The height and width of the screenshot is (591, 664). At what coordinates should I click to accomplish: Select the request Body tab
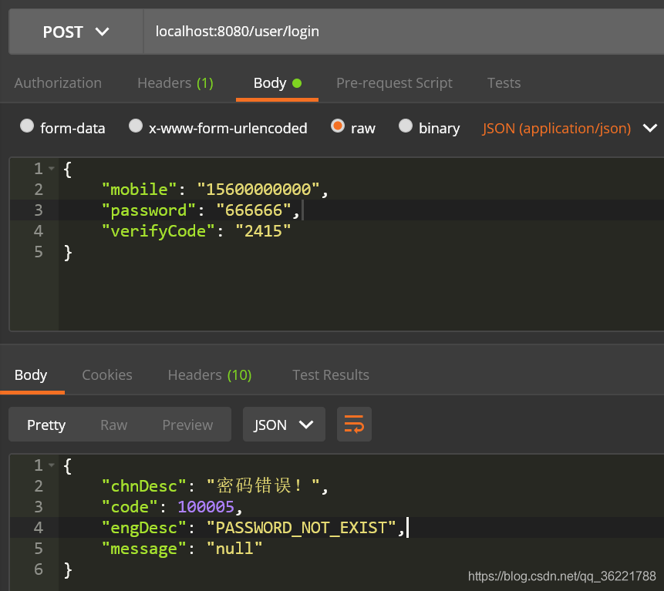[x=277, y=83]
